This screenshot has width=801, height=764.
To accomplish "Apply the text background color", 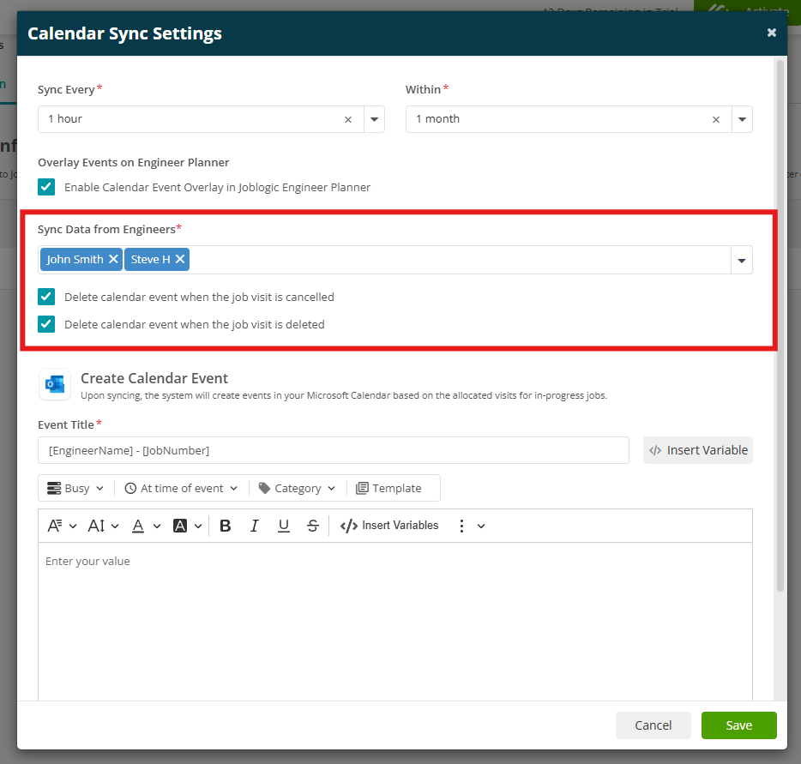I will coord(180,526).
